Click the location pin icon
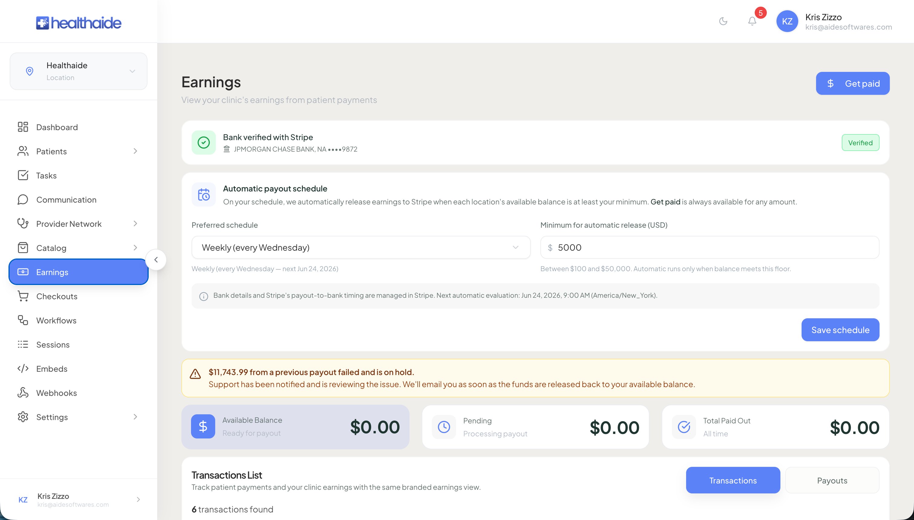The image size is (914, 520). 30,71
